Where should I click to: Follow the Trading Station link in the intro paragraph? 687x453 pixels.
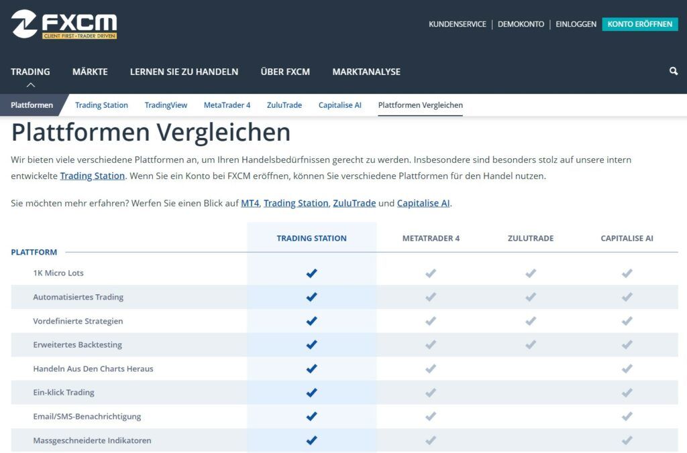93,176
